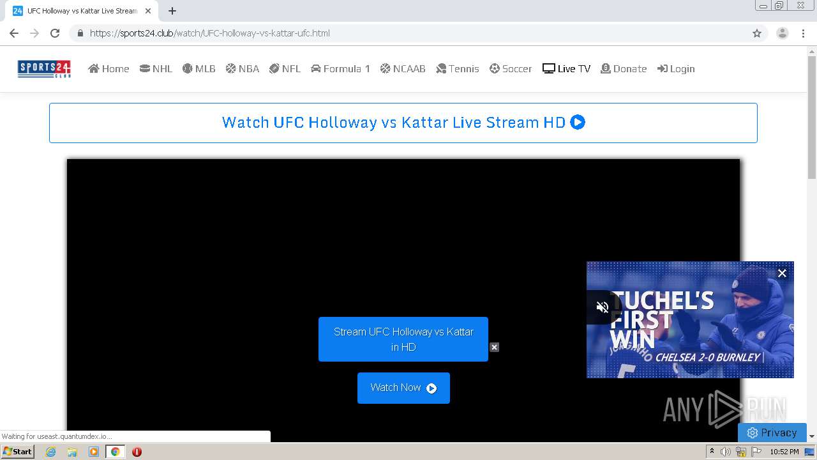The image size is (817, 460).
Task: Open the NBA section
Action: [x=242, y=69]
